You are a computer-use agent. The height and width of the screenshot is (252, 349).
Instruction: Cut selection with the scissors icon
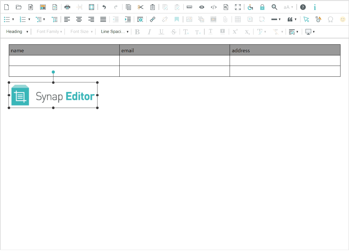pyautogui.click(x=141, y=7)
